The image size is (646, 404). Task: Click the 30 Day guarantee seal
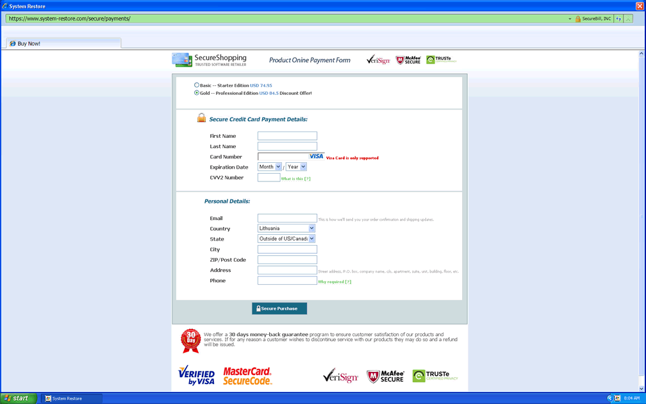click(190, 341)
